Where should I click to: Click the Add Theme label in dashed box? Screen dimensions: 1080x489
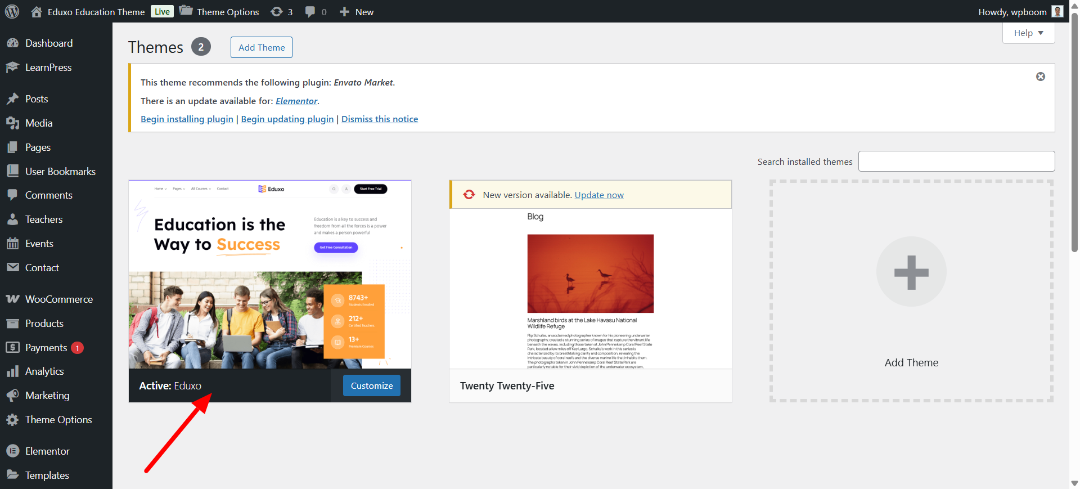(911, 363)
